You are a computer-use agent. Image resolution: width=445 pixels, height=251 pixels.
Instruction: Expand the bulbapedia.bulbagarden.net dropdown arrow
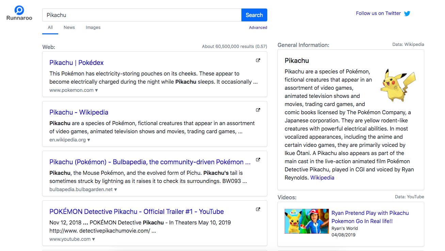point(115,190)
